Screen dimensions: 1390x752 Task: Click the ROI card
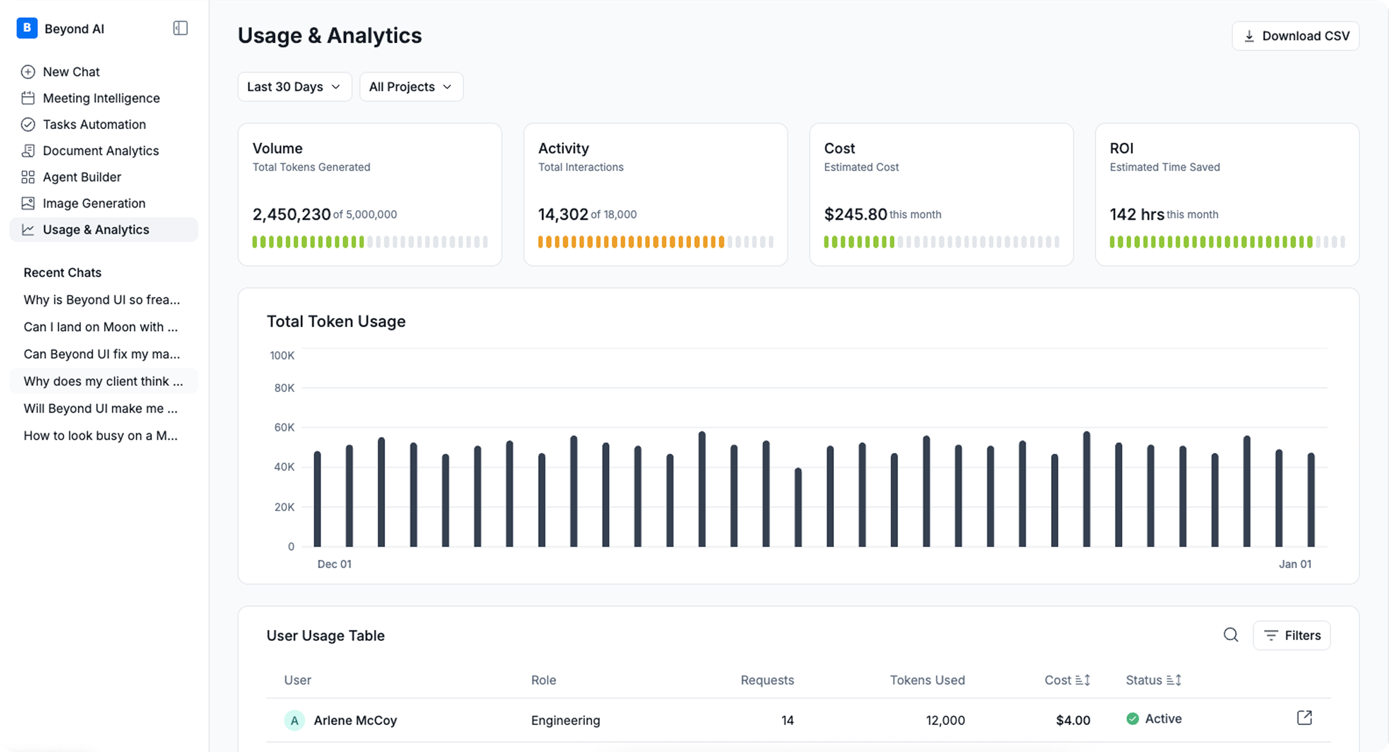1227,195
